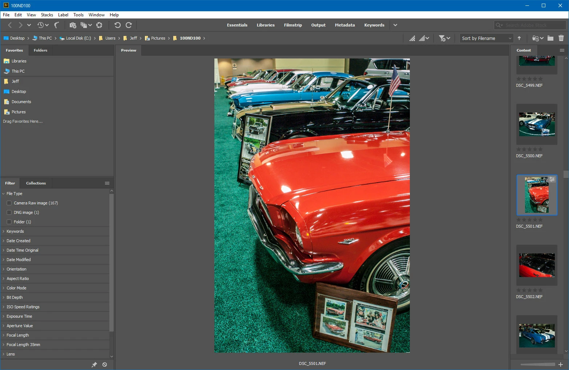Screen dimensions: 569x370
Task: Click the boomerang return-to-app icon
Action: (56, 25)
